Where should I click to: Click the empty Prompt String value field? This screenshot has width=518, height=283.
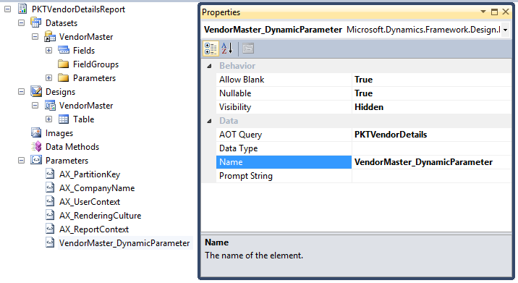(431, 176)
